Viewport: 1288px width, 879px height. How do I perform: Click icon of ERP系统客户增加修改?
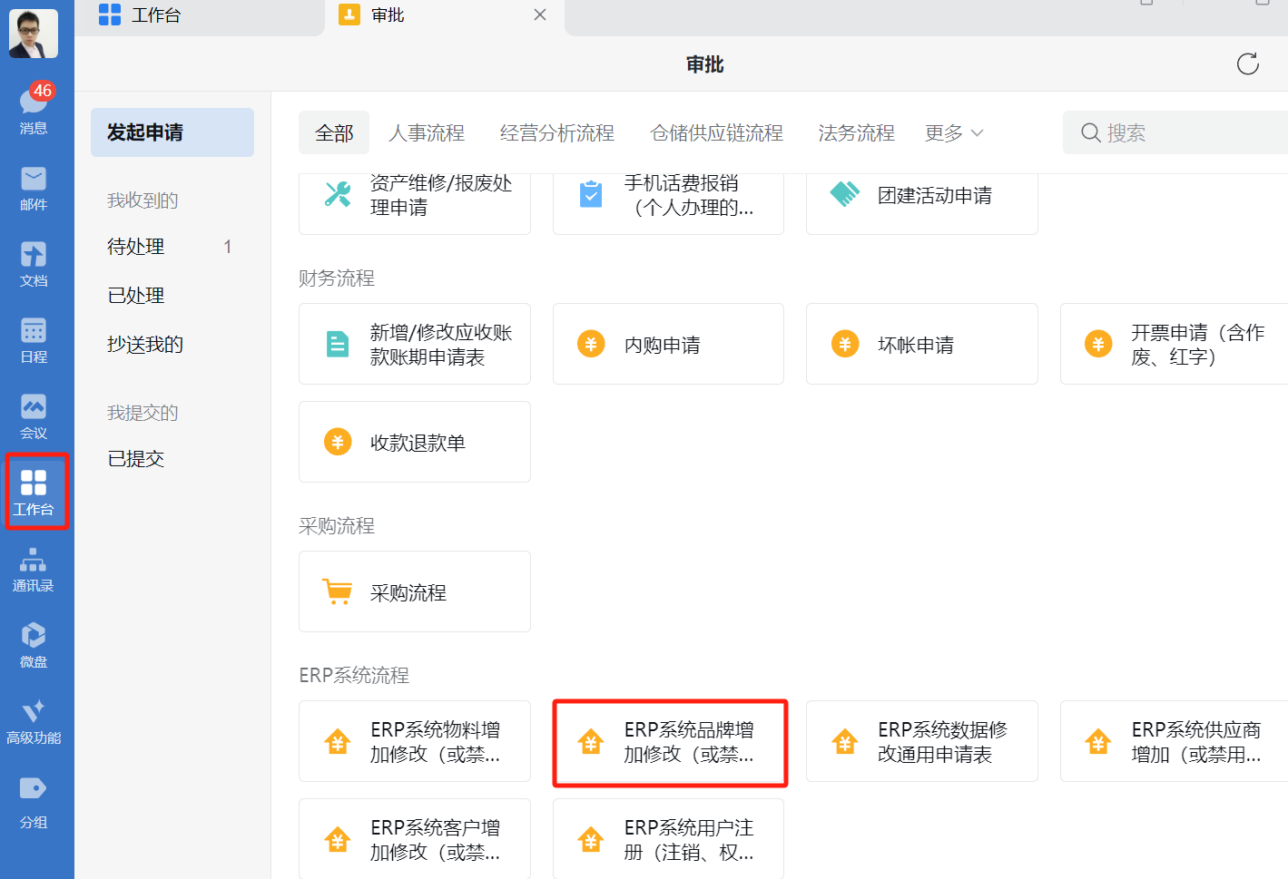pos(338,839)
